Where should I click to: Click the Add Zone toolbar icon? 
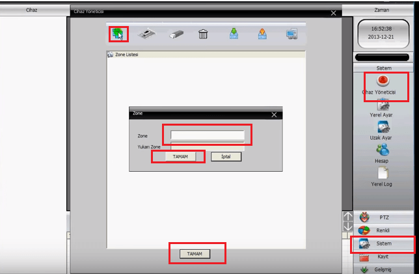[118, 34]
